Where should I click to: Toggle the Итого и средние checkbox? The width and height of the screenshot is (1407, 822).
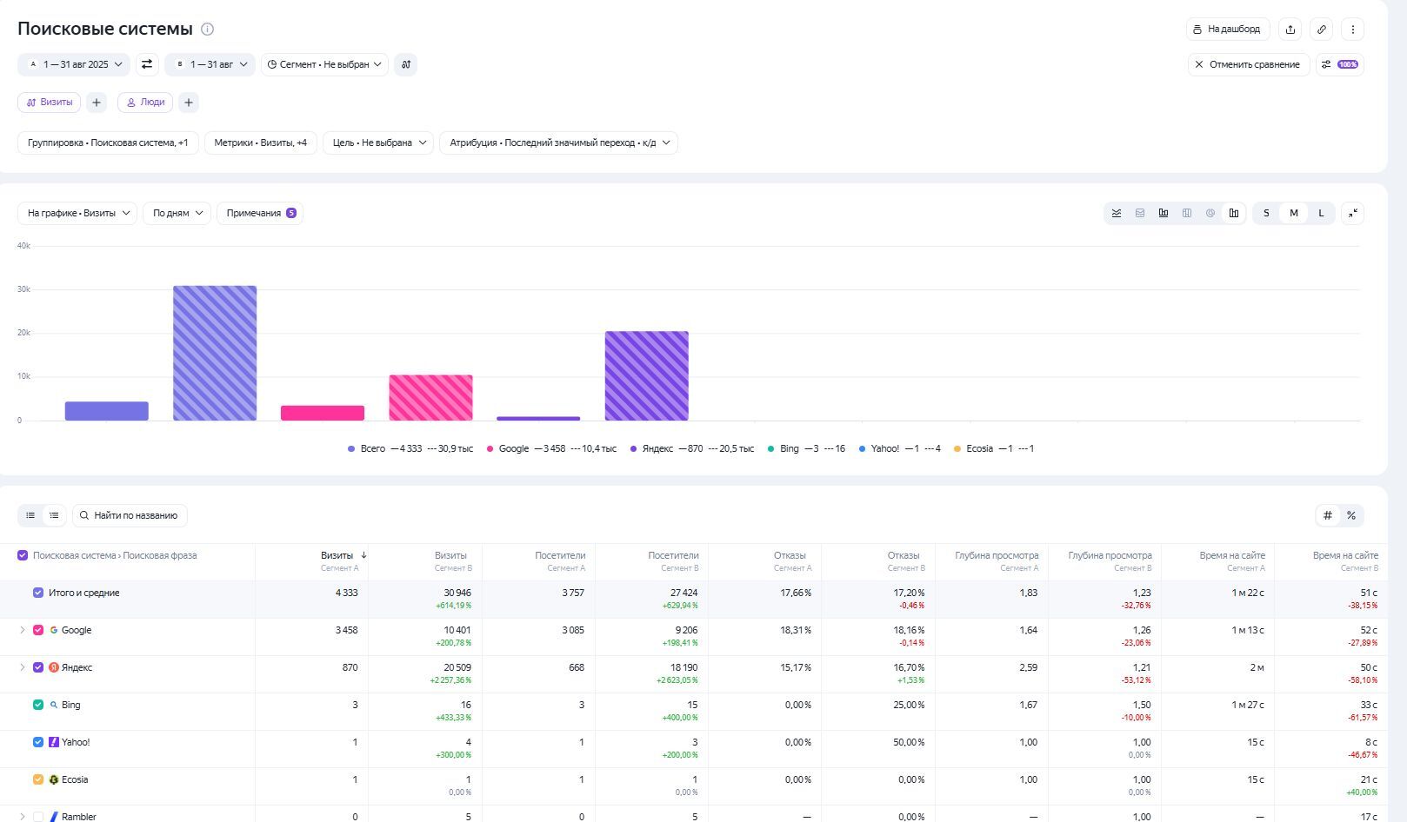[38, 593]
